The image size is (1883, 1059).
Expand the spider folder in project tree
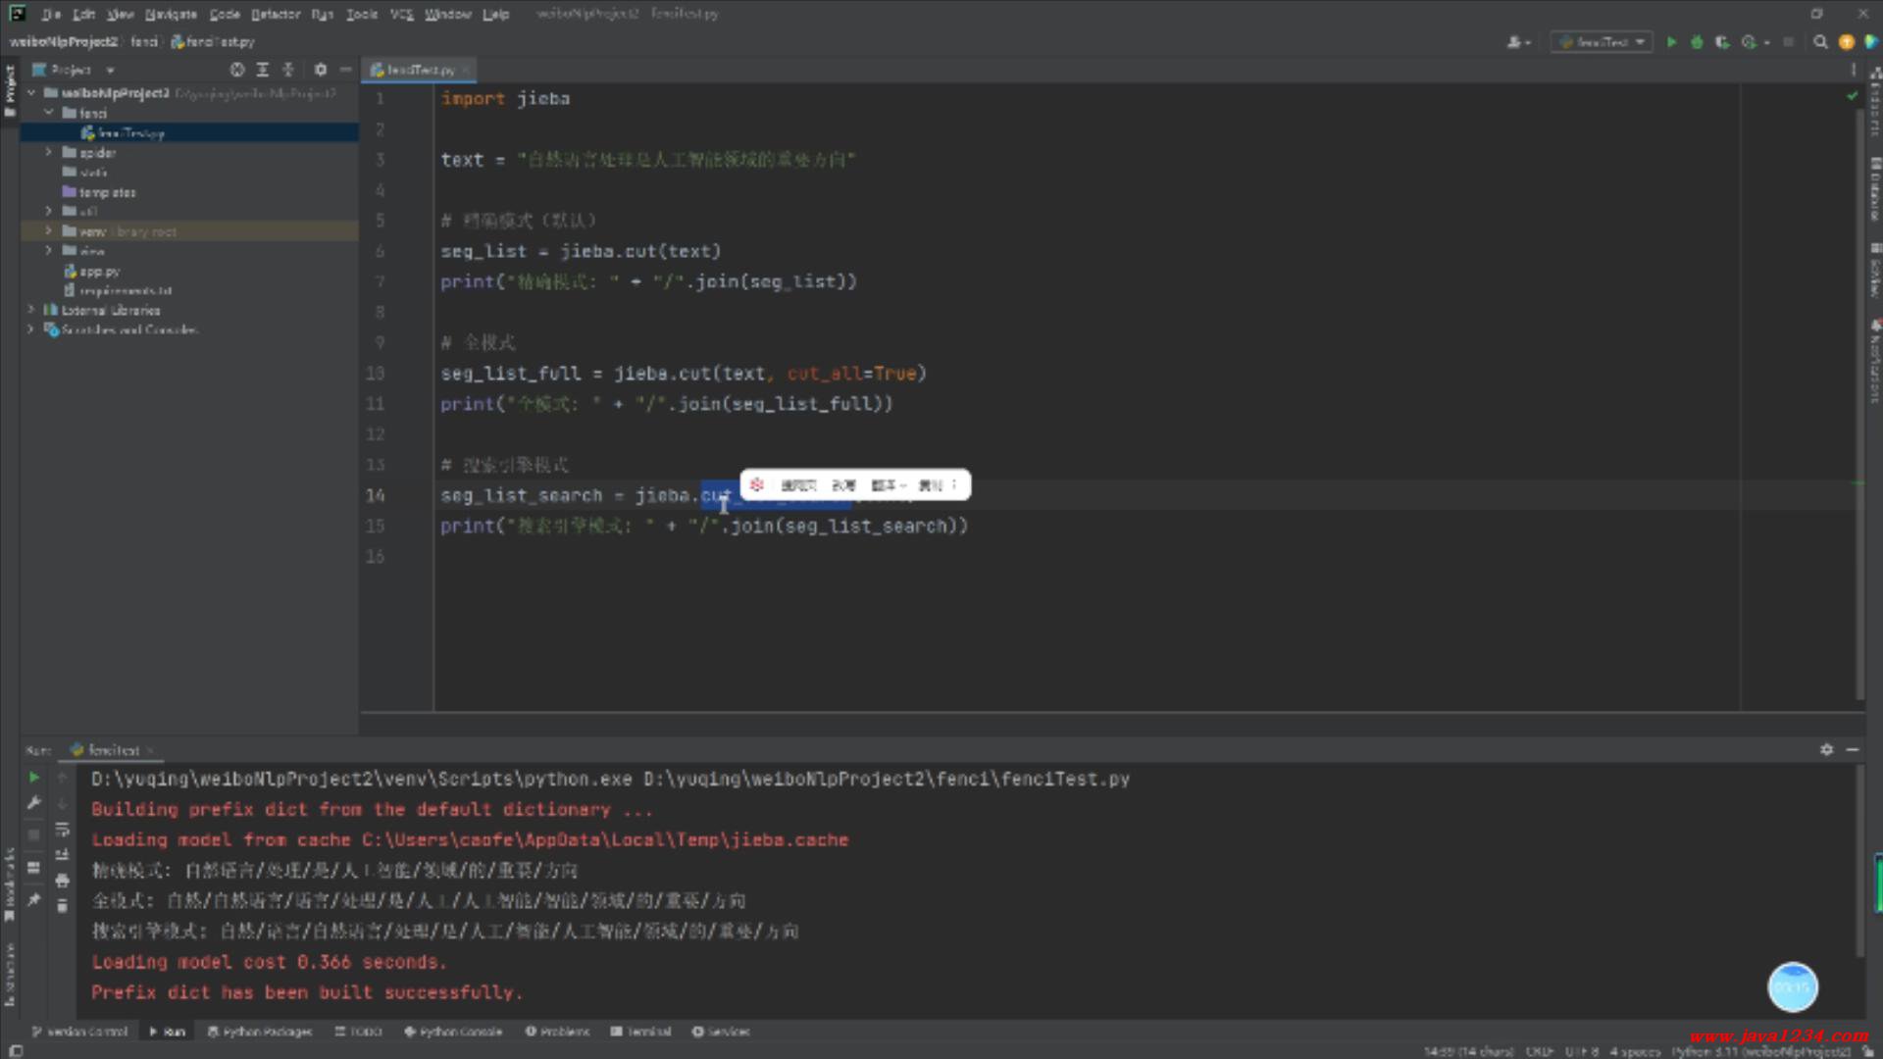coord(48,152)
